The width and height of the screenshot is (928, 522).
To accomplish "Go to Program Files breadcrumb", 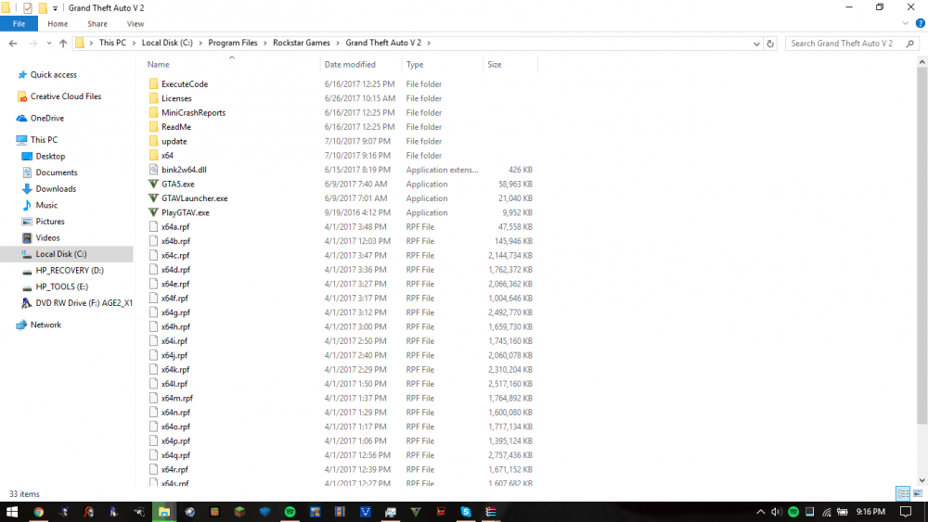I will pyautogui.click(x=233, y=43).
